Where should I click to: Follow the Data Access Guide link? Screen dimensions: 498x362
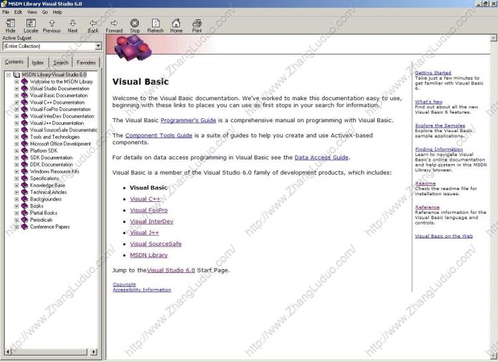coord(321,157)
